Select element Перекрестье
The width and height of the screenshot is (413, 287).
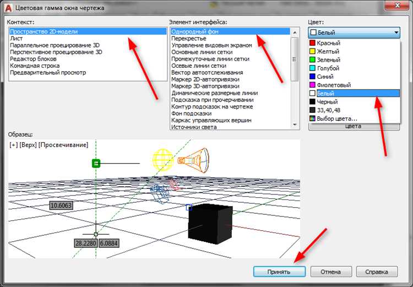click(231, 39)
